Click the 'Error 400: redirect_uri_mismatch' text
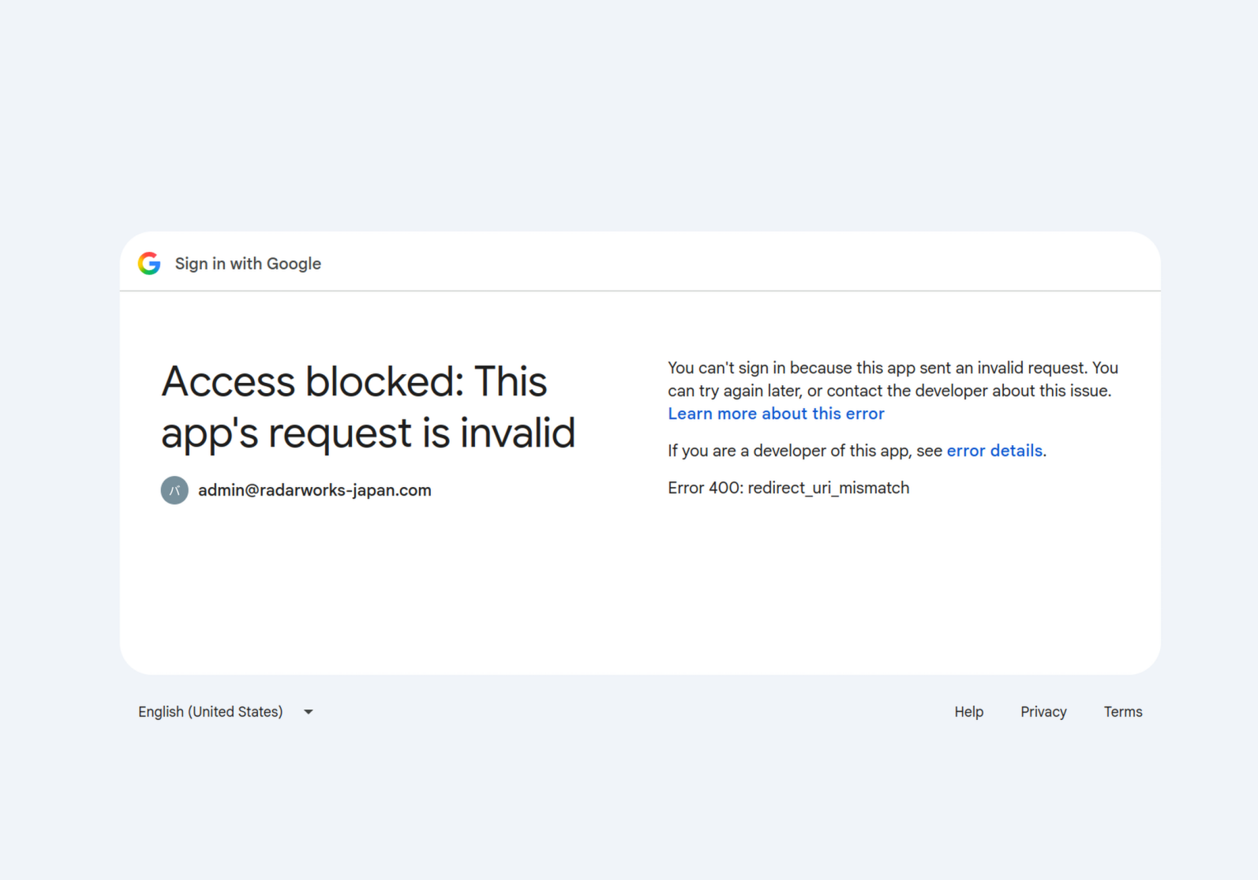1258x880 pixels. click(x=788, y=488)
